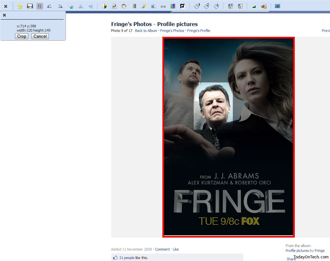330x261 pixels.
Task: Click the zoom in plus icon
Action: [231, 6]
